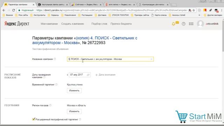224x126 pixels.
Task: Reload the page with refresh icon
Action: click(13, 10)
